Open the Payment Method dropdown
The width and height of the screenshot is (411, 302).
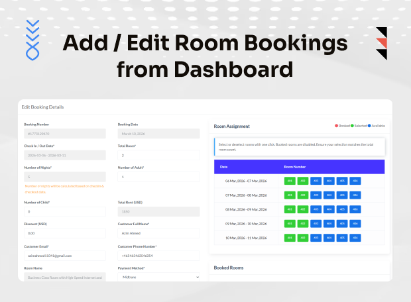click(158, 277)
